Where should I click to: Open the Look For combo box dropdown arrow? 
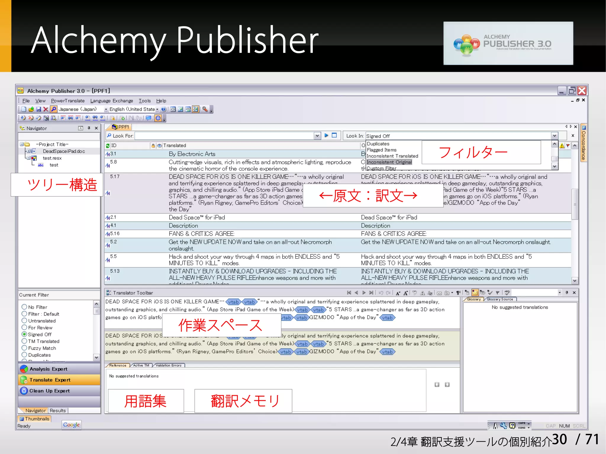[317, 136]
